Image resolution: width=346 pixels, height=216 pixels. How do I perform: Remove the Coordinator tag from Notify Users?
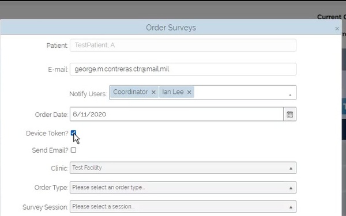click(153, 92)
